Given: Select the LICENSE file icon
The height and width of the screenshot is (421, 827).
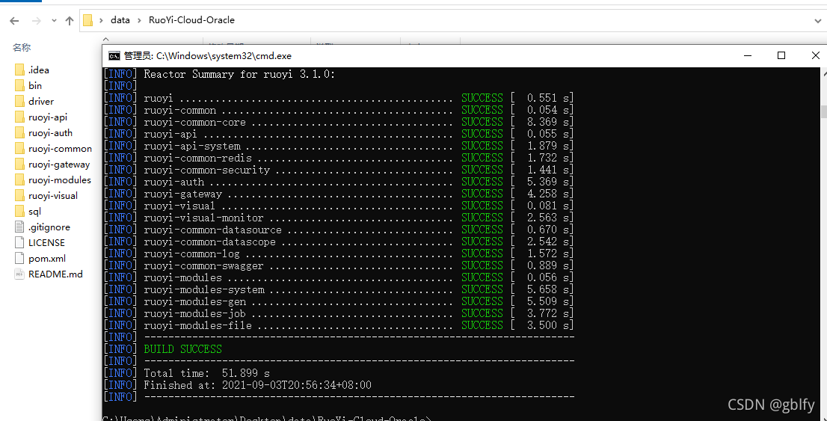Looking at the screenshot, I should tap(19, 243).
